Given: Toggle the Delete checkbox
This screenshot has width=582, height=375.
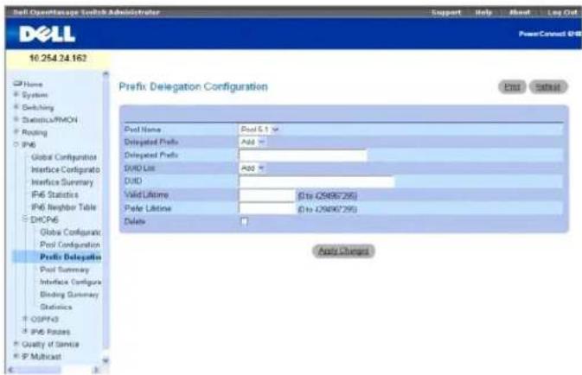Looking at the screenshot, I should pos(244,221).
